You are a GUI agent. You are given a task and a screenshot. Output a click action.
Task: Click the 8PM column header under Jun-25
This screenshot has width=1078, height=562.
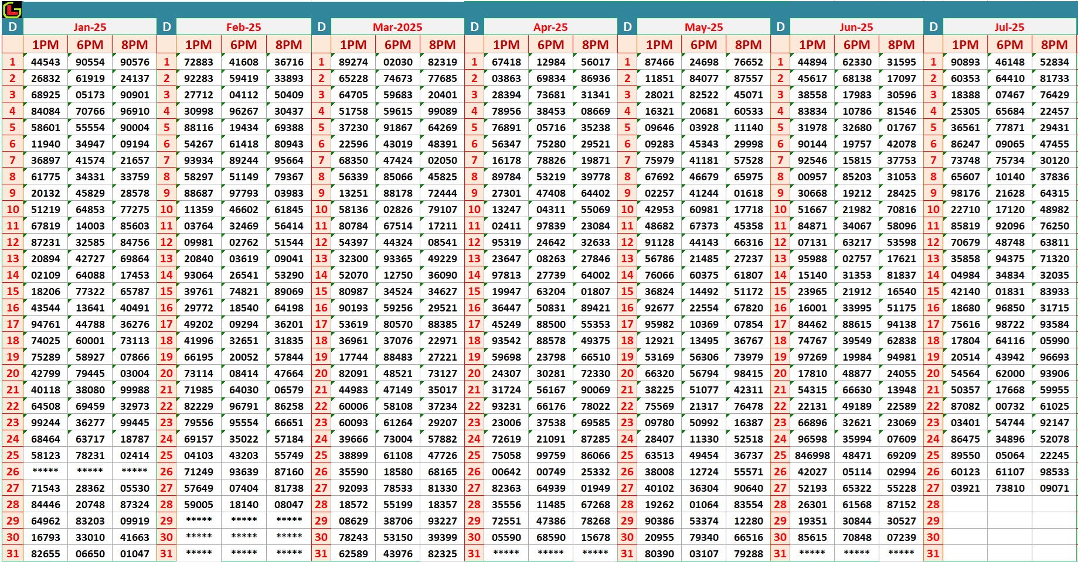901,45
